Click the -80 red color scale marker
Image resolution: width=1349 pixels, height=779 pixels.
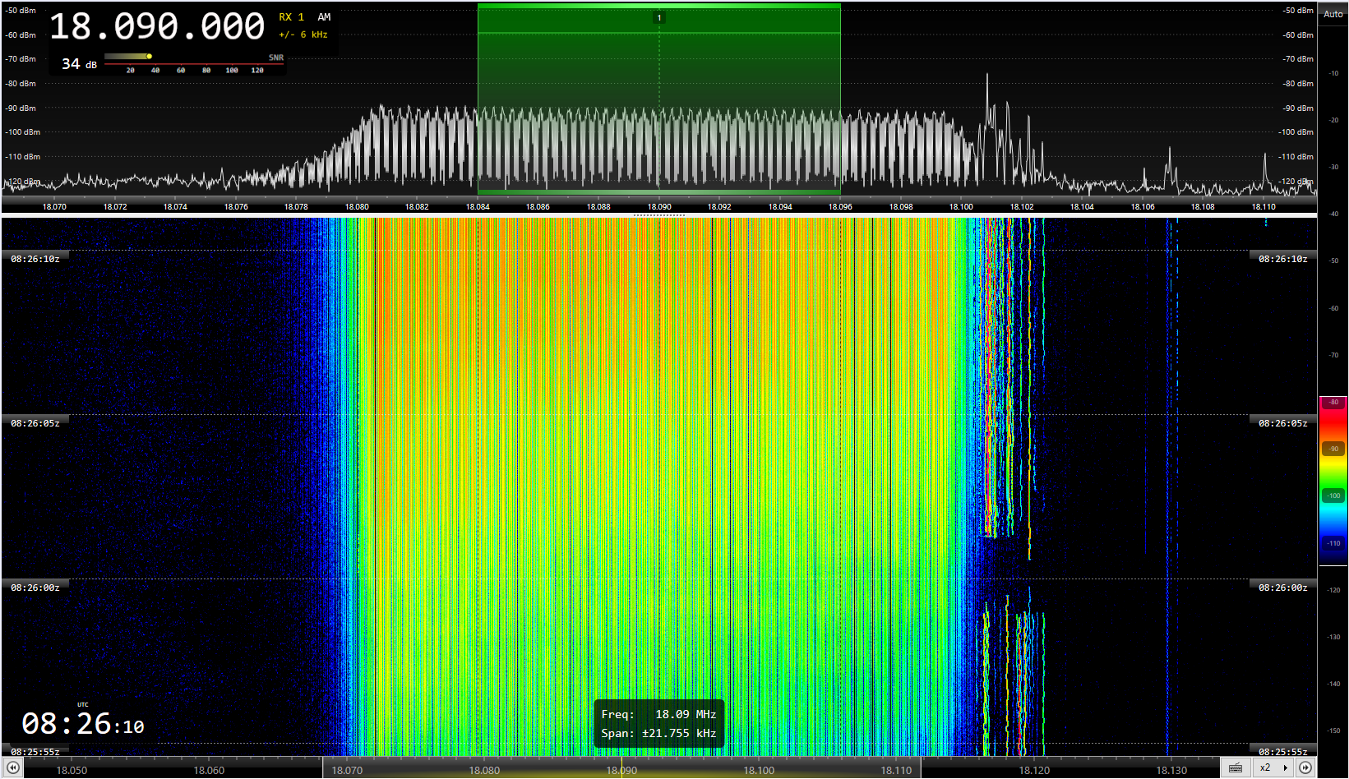click(1333, 403)
